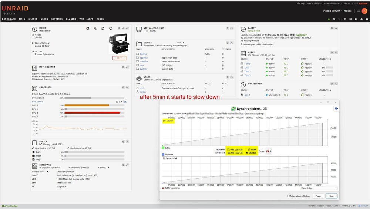Click the green lock icon in header

coord(329,19)
